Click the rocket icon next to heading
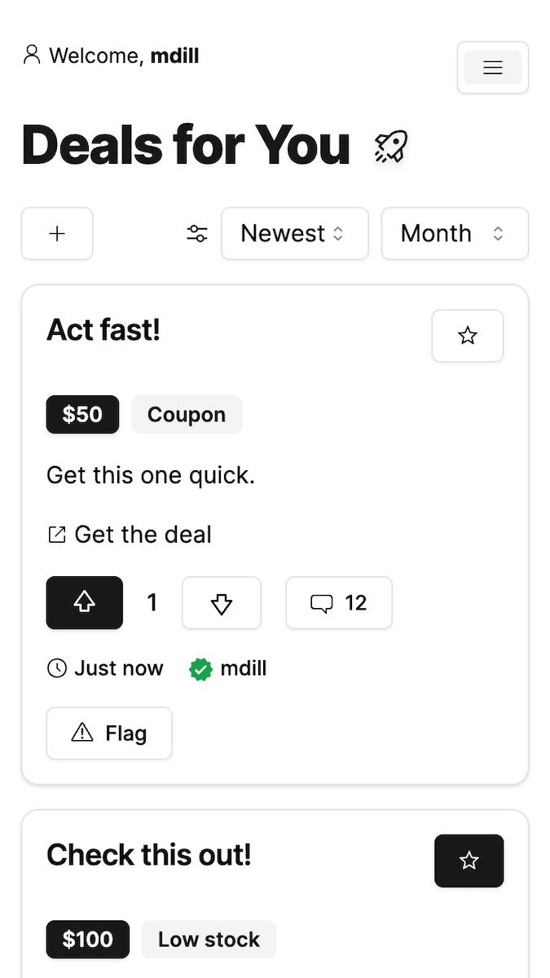Screen dimensions: 550x978 click(391, 147)
